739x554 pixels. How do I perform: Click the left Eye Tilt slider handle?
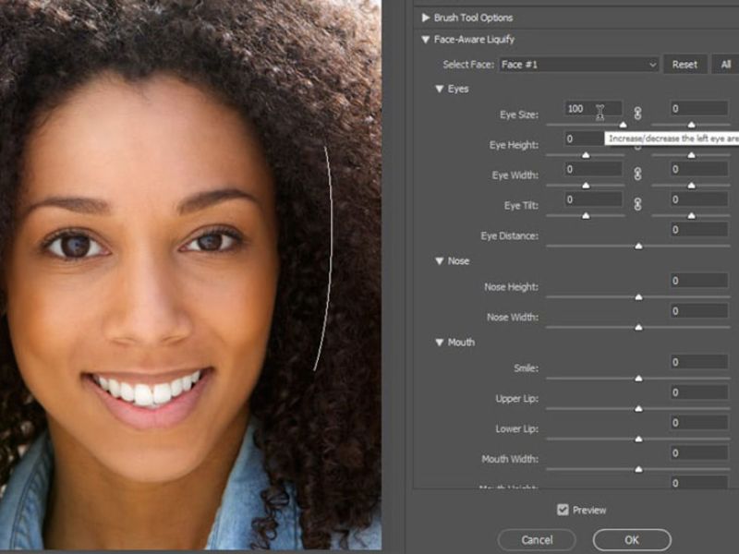[586, 216]
